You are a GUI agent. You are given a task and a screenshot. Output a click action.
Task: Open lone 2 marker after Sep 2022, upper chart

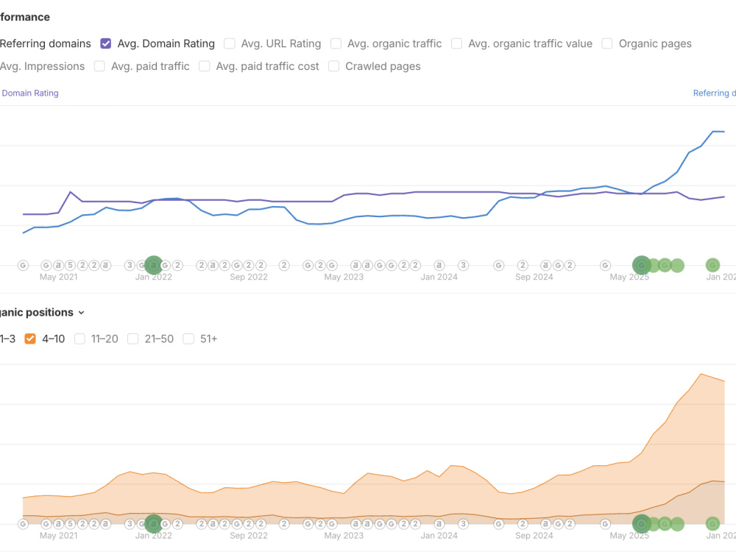pos(284,266)
